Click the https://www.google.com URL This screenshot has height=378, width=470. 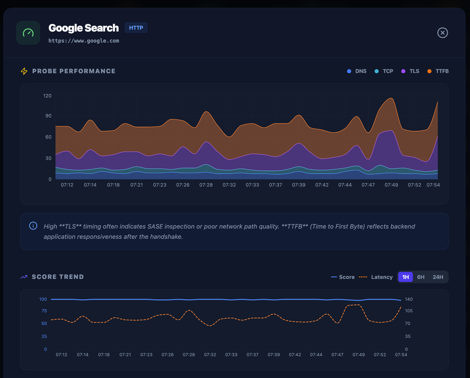click(84, 41)
